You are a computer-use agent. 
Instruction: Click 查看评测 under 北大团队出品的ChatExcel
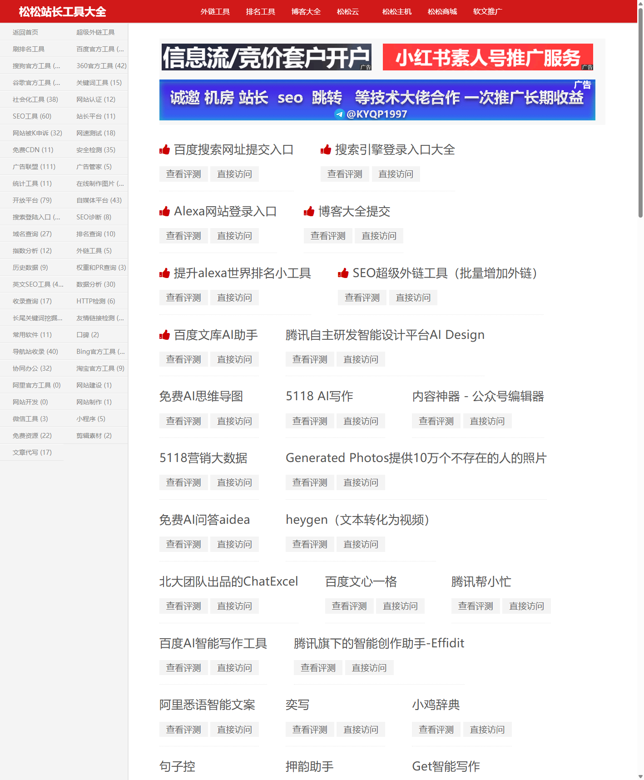183,606
